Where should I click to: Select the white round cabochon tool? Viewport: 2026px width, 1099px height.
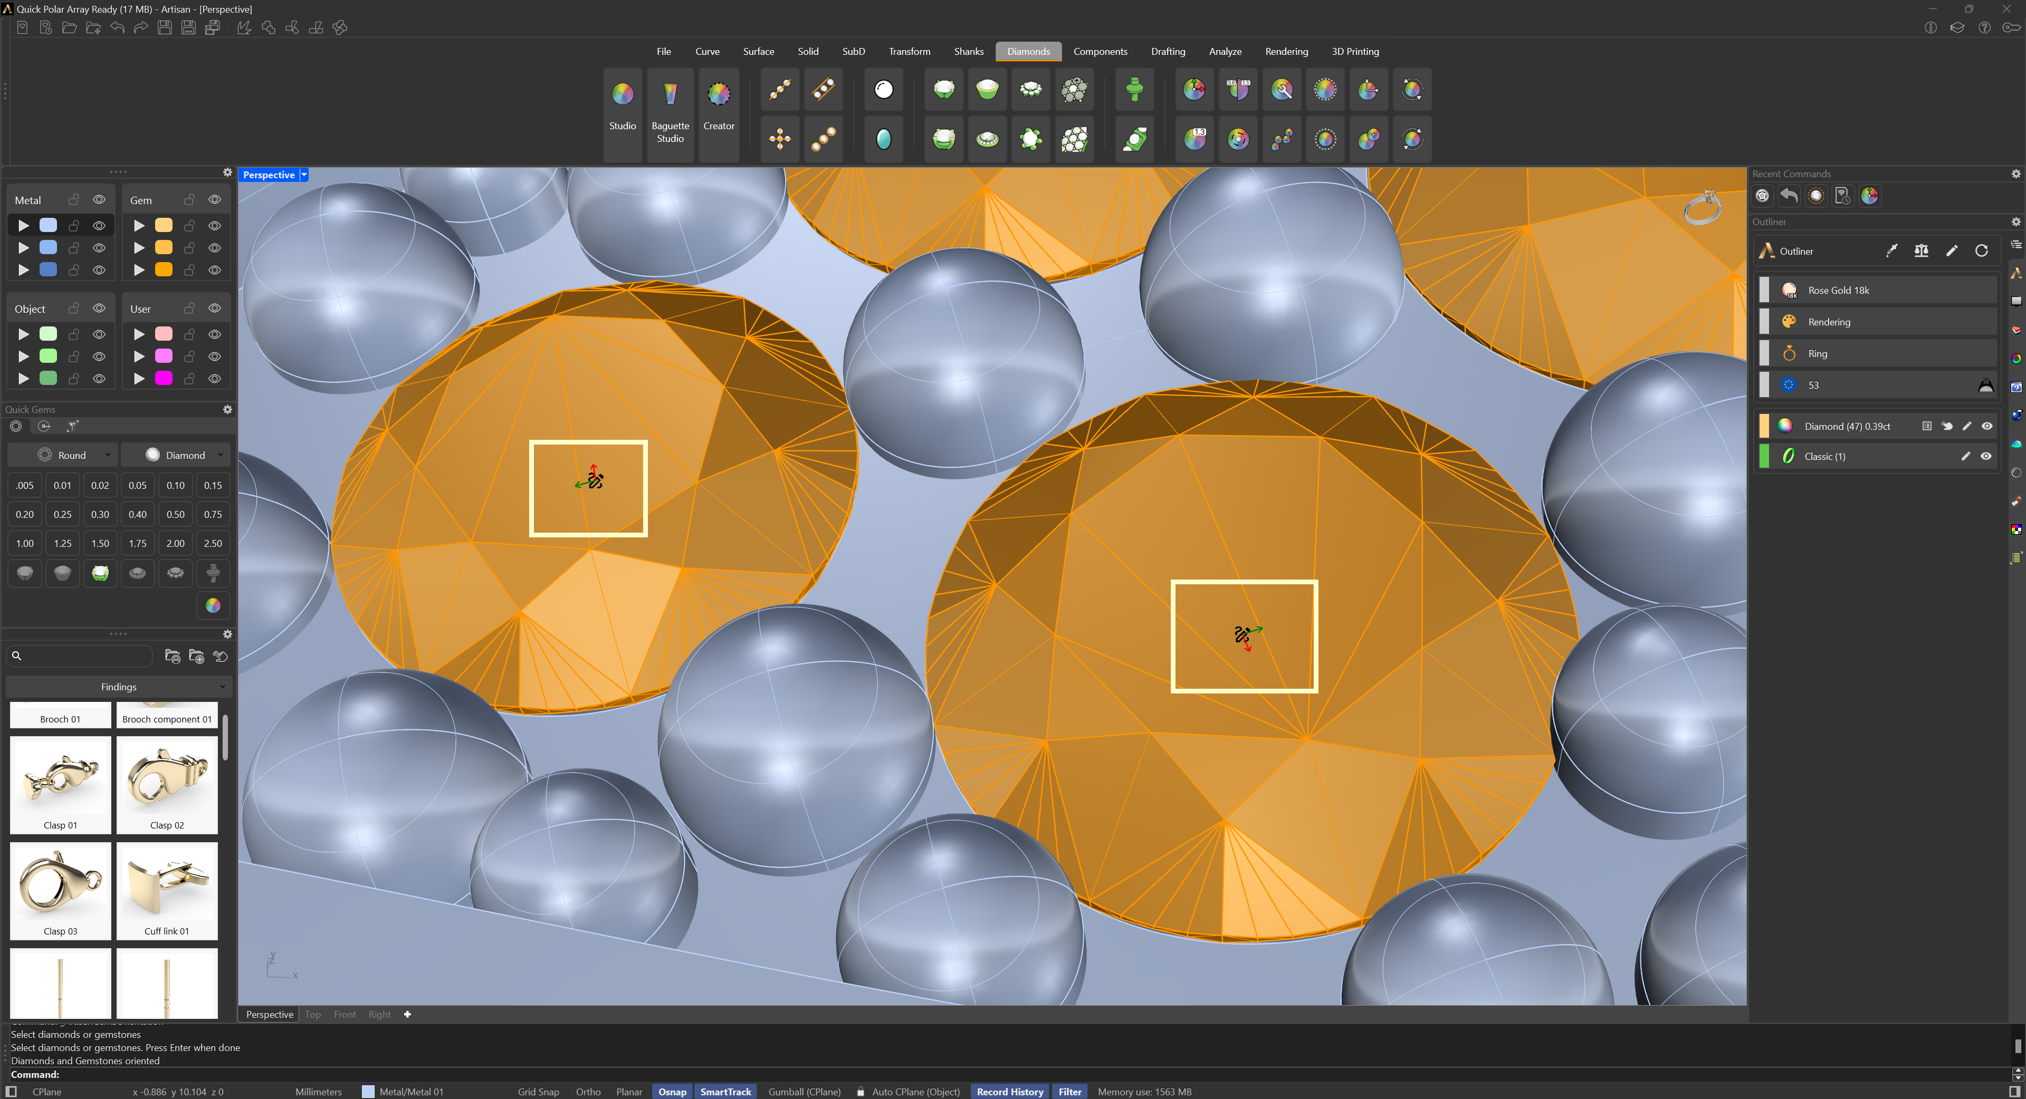coord(884,90)
